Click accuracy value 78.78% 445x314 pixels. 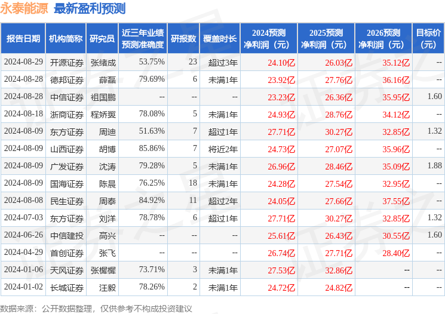click(152, 217)
